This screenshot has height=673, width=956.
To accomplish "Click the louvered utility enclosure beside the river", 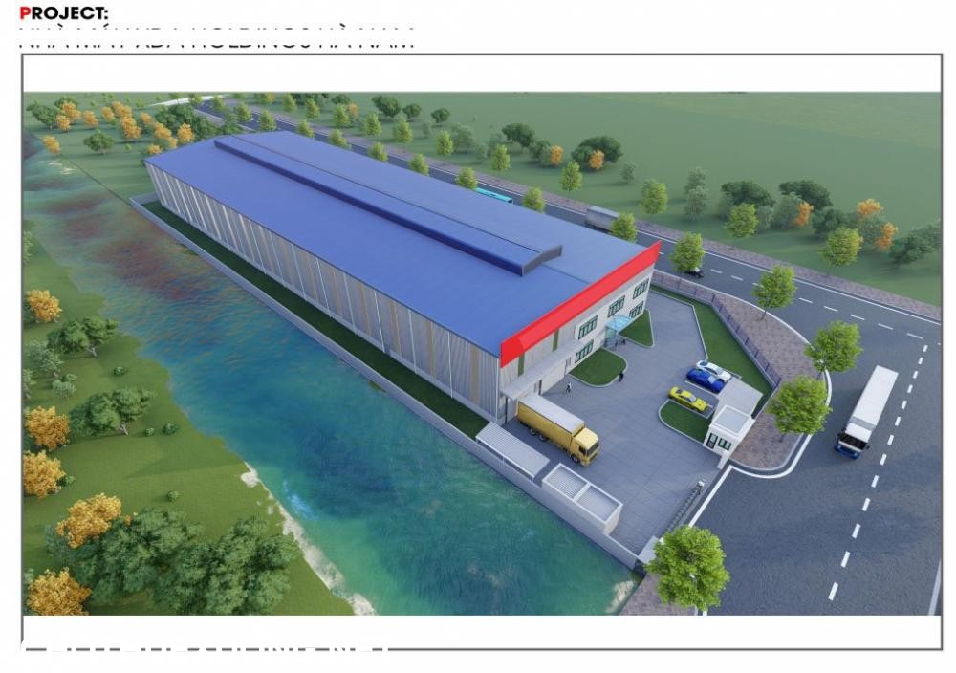I will 581,495.
